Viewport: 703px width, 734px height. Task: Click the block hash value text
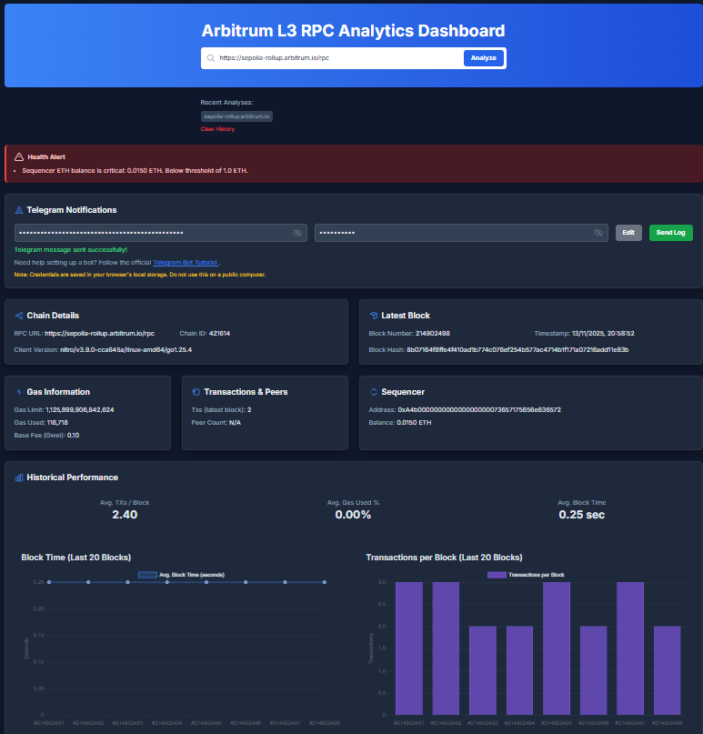[517, 349]
